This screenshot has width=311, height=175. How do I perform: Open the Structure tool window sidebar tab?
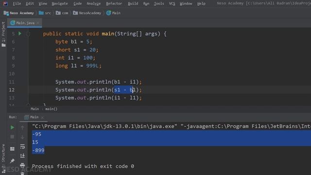click(3, 159)
